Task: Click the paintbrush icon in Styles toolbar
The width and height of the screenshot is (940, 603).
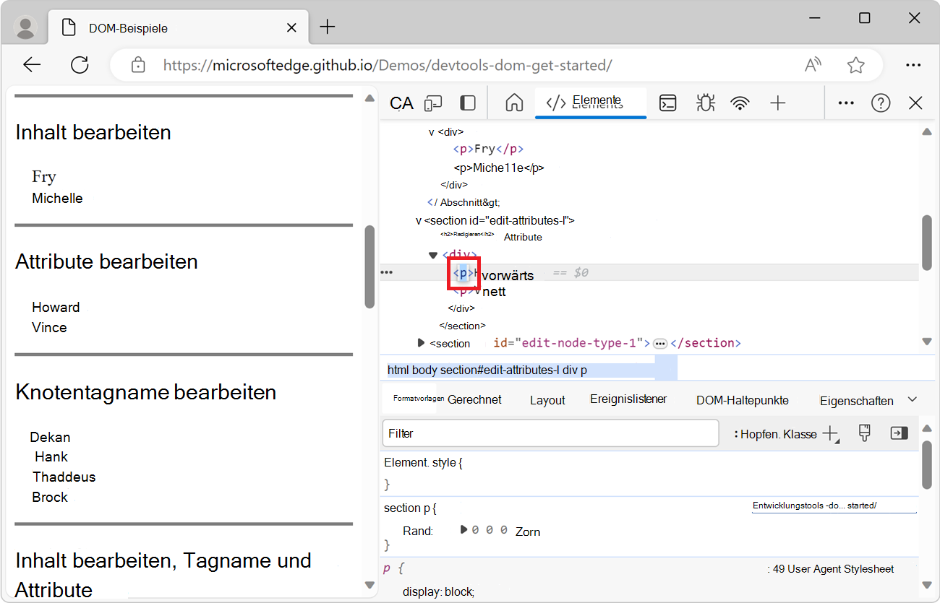Action: click(x=864, y=433)
